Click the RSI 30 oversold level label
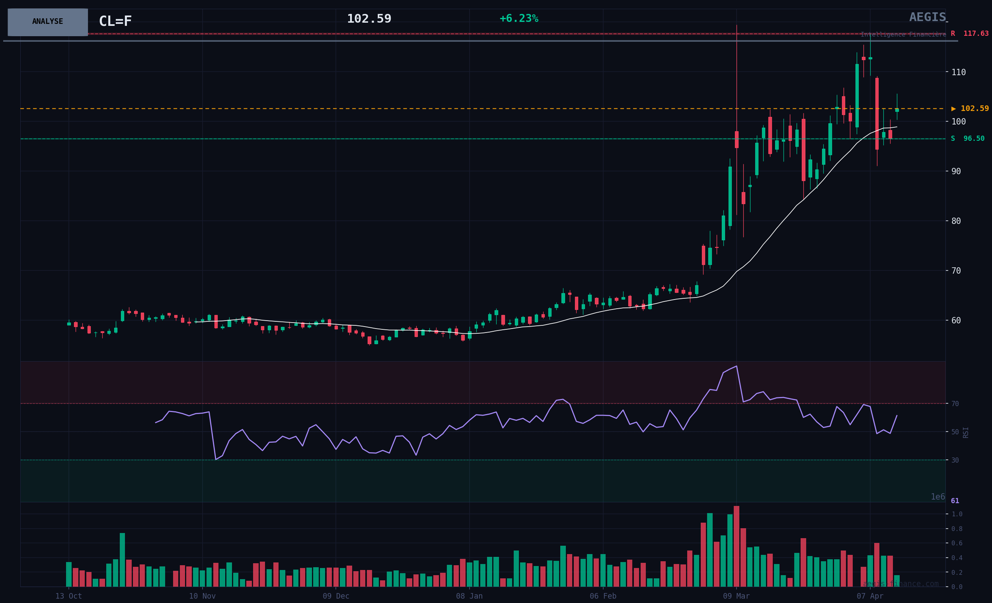Screen dimensions: 992x603 tap(955, 460)
